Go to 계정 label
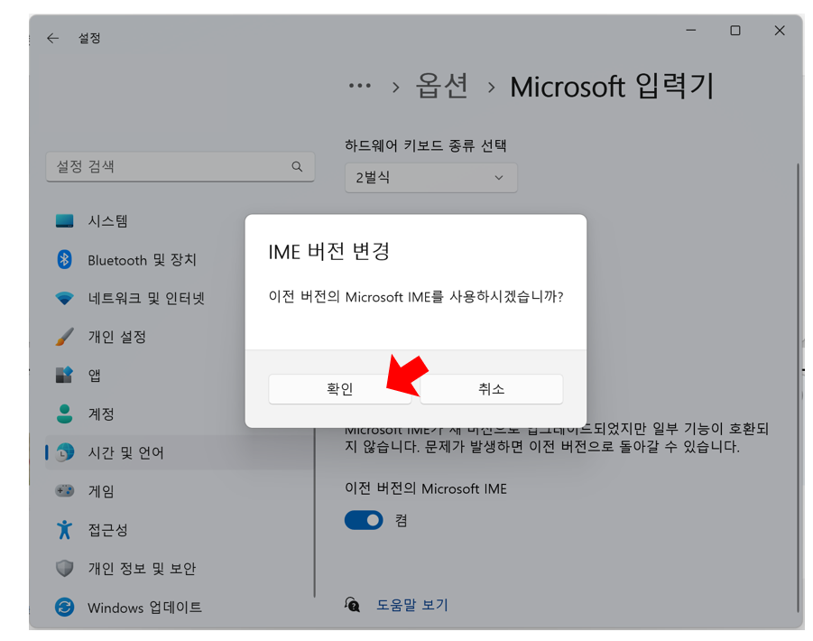The height and width of the screenshot is (641, 813). pyautogui.click(x=101, y=413)
